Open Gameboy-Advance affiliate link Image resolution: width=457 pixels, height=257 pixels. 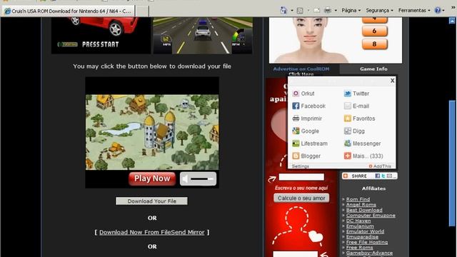point(369,253)
